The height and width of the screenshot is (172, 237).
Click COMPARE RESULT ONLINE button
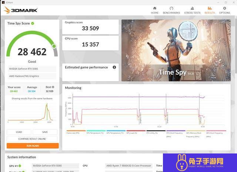click(x=32, y=139)
